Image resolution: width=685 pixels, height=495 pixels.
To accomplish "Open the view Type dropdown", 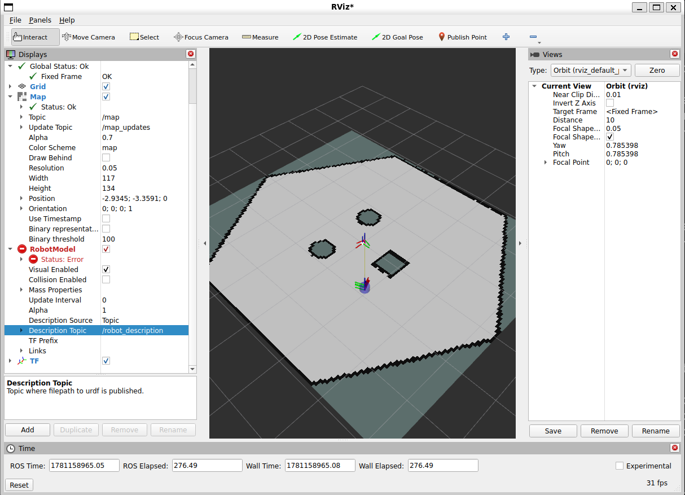I will 591,70.
